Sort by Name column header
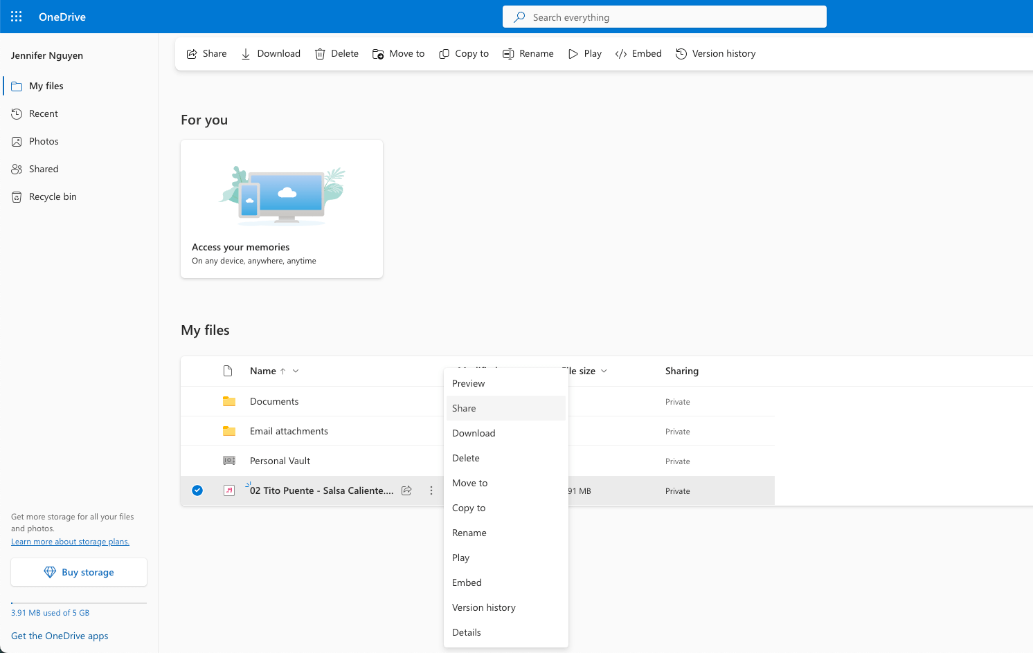 tap(263, 371)
